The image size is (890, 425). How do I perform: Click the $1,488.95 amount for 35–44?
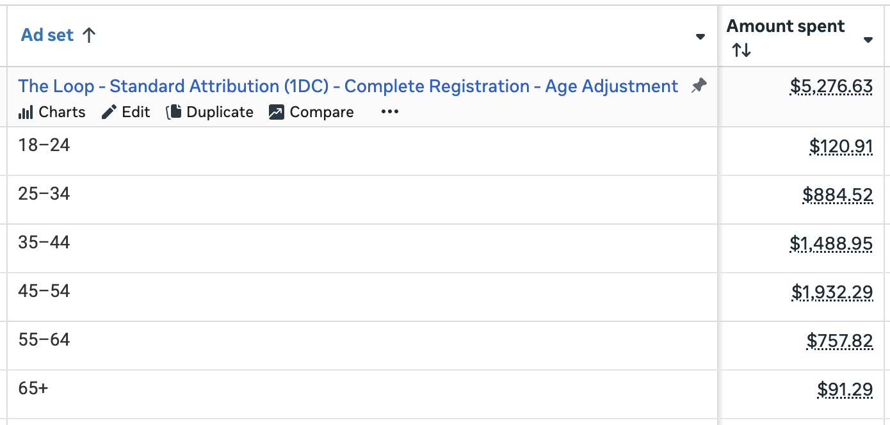[x=831, y=244]
